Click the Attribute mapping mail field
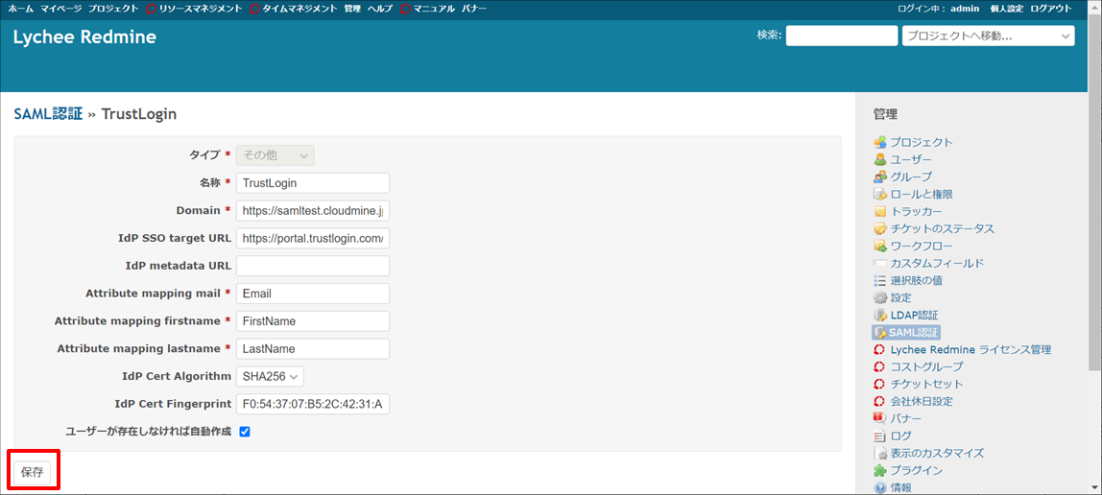Screen dimensions: 1102x495 click(x=313, y=294)
